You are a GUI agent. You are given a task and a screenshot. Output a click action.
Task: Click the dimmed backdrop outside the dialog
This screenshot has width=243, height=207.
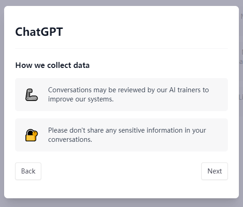click(x=121, y=203)
